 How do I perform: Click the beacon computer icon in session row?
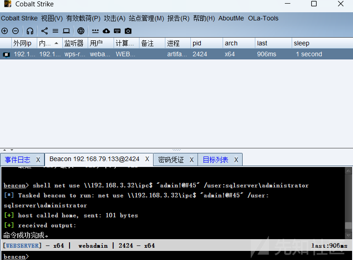coord(6,54)
